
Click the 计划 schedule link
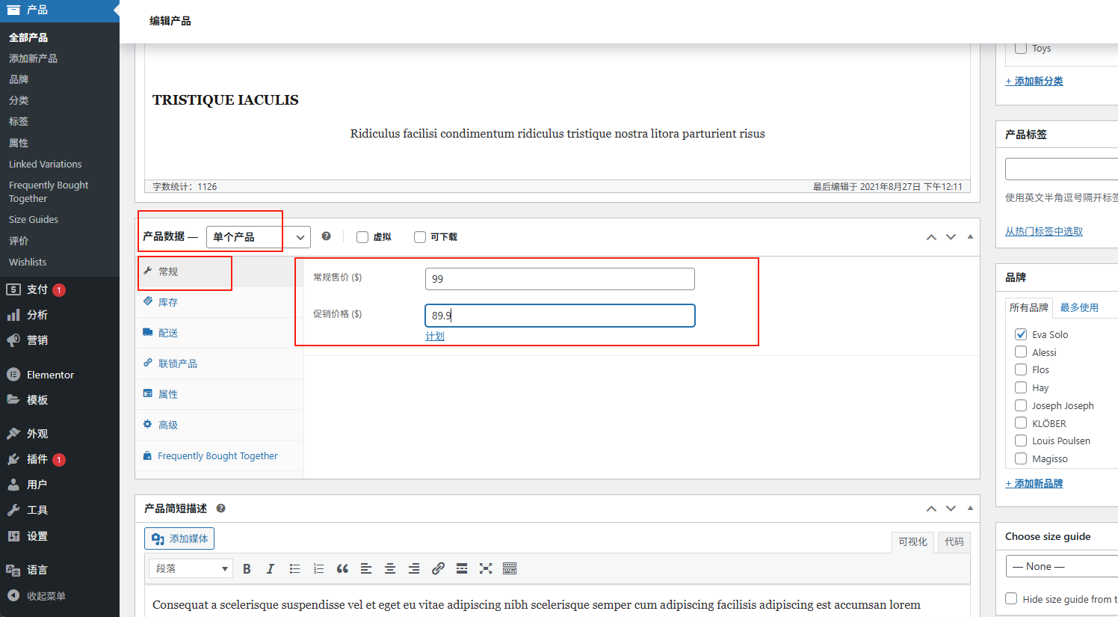click(435, 337)
